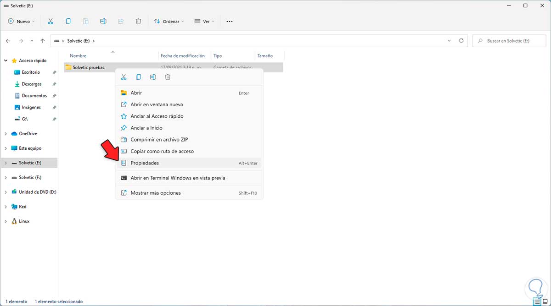551x306 pixels.
Task: Open Propiedades from the context menu
Action: click(x=189, y=163)
